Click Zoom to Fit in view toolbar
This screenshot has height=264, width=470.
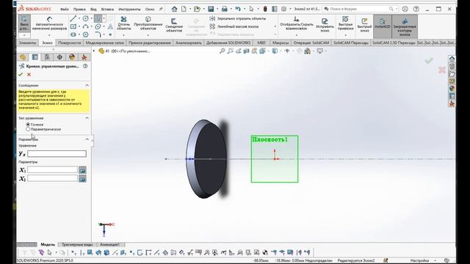(222, 51)
